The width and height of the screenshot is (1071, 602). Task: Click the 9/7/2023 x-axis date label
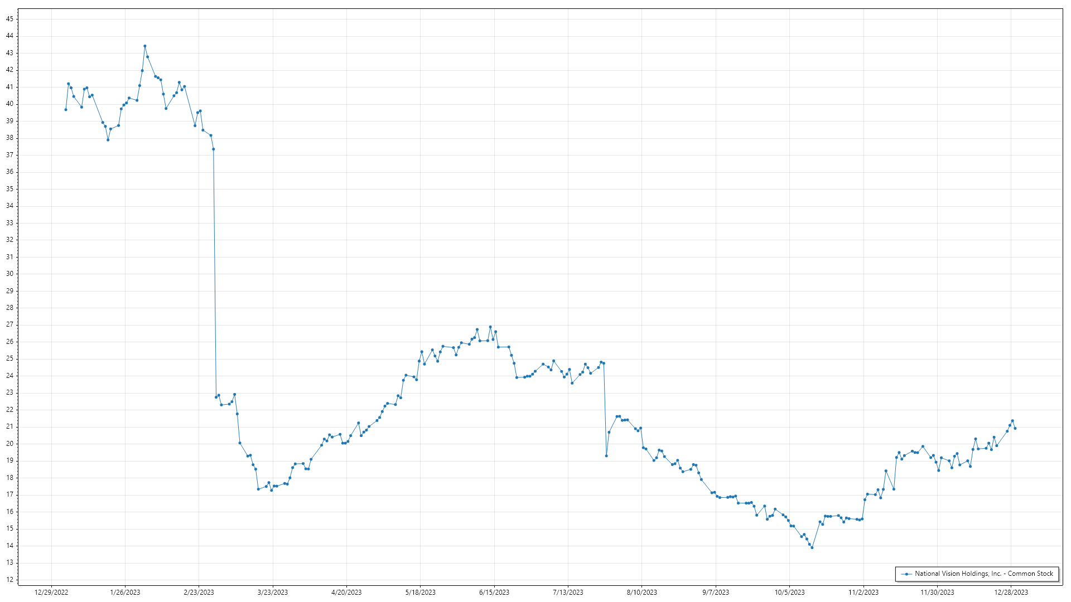click(x=716, y=593)
